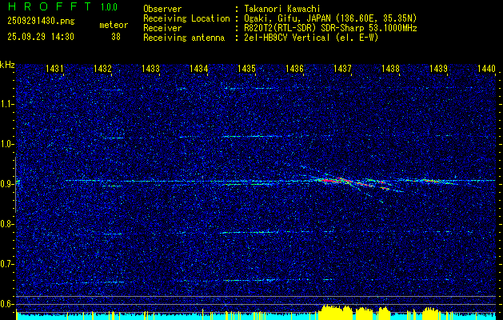Click the 1437 time marker

pos(342,68)
